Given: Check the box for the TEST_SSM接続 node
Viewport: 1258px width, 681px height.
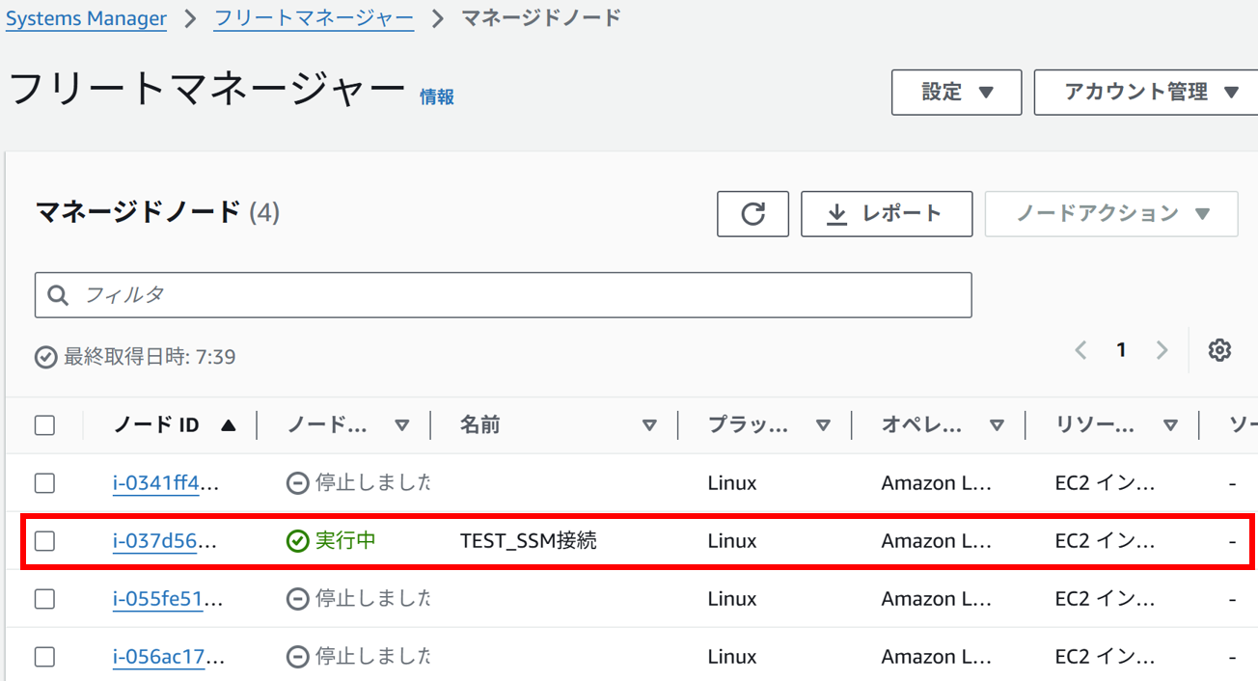Looking at the screenshot, I should (x=44, y=540).
